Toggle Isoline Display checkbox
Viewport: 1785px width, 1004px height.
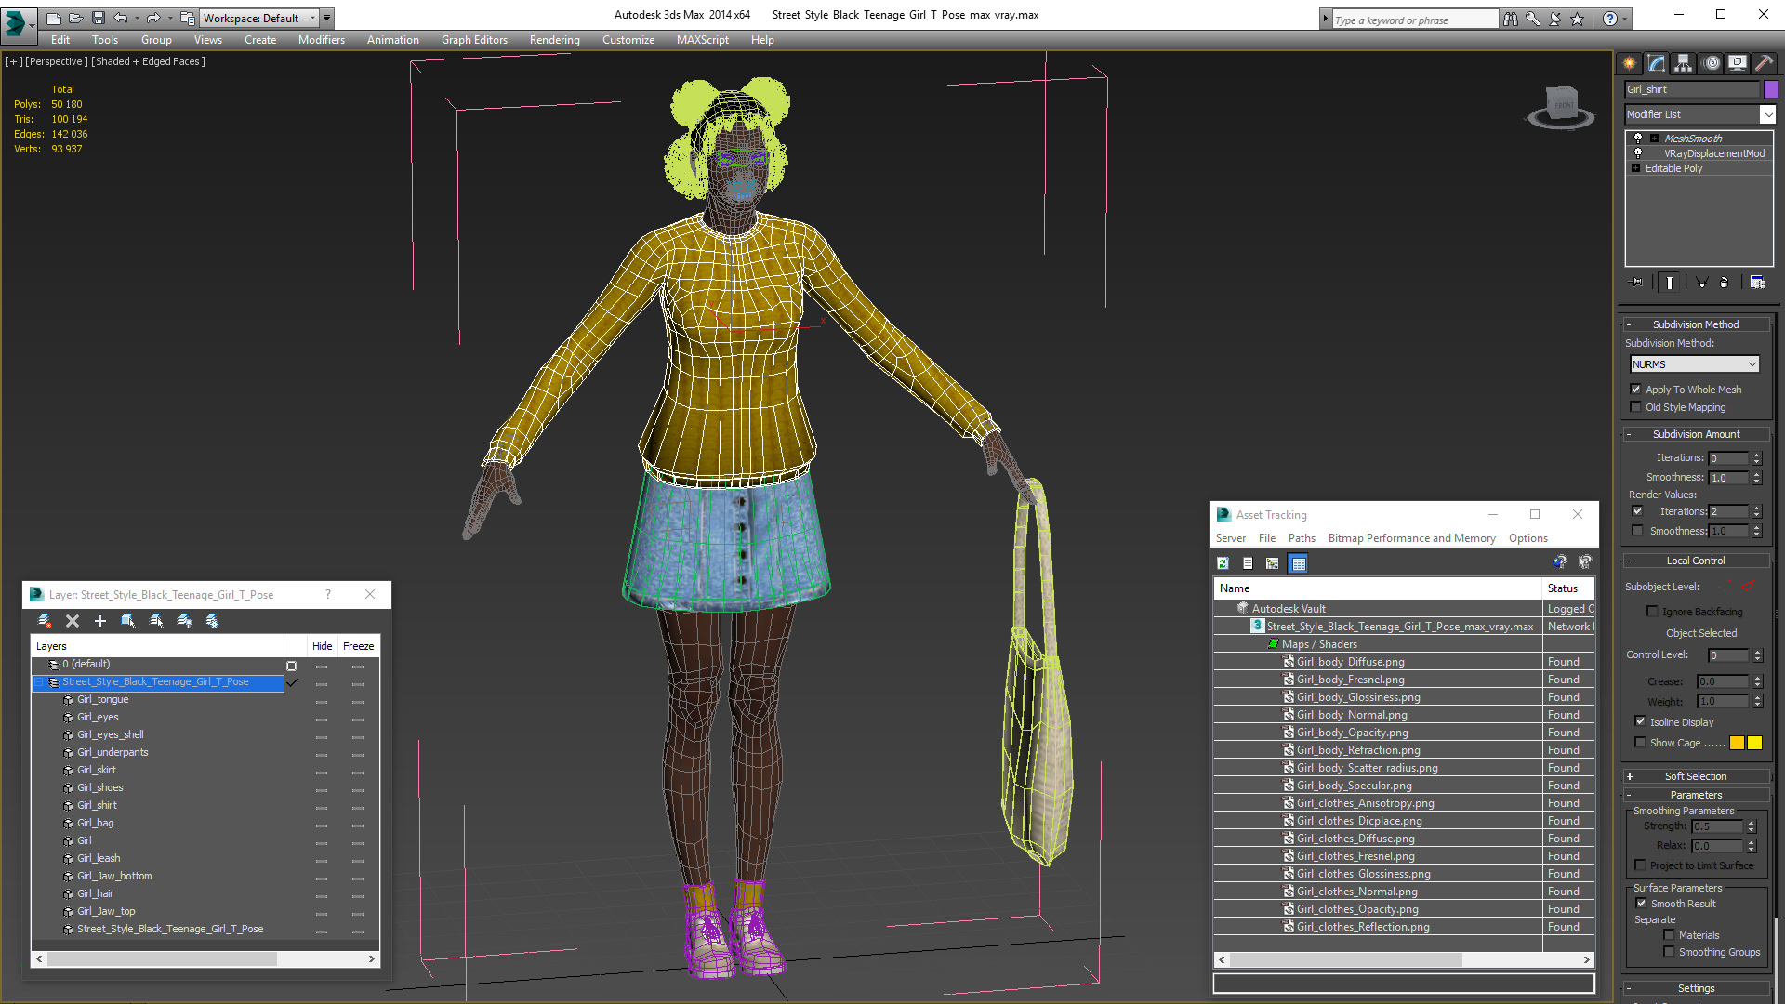pyautogui.click(x=1640, y=721)
